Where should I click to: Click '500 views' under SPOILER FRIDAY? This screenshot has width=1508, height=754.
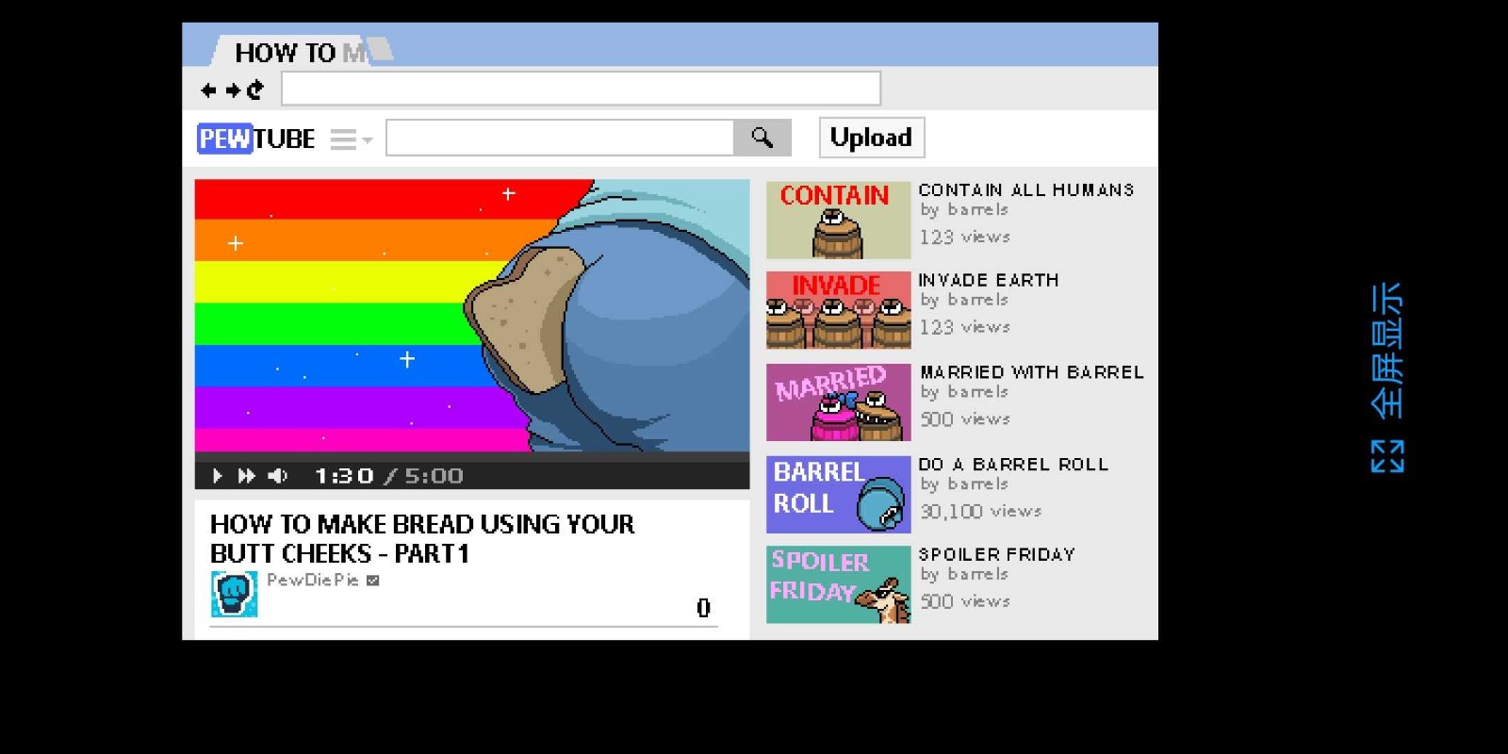tap(965, 601)
